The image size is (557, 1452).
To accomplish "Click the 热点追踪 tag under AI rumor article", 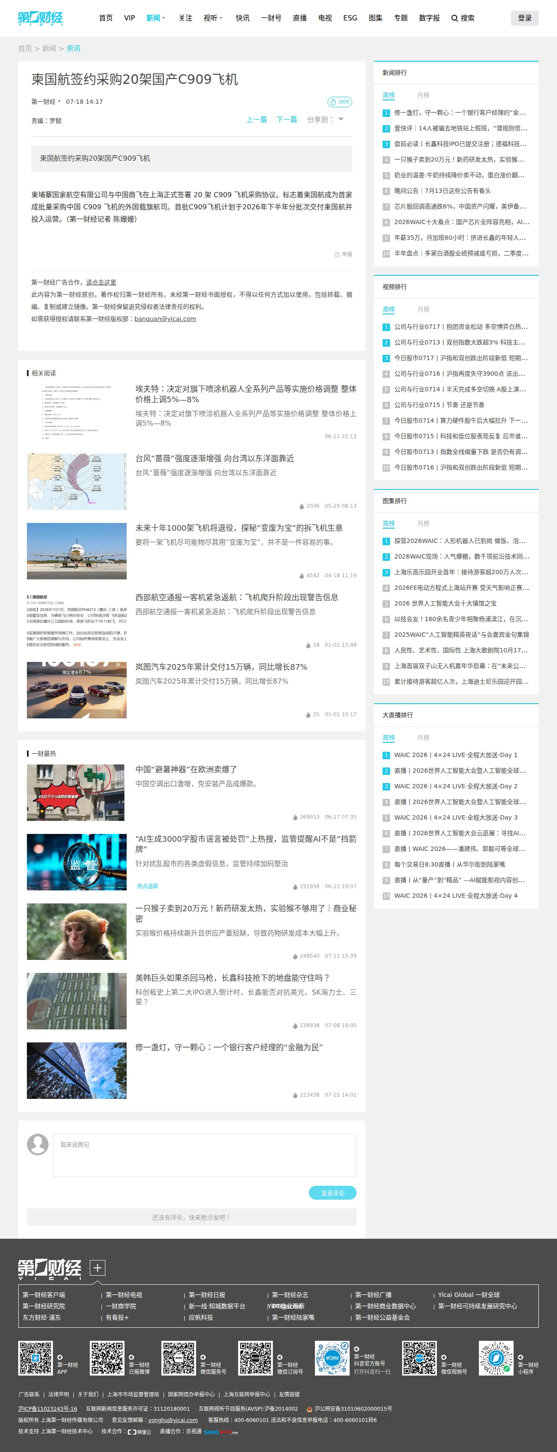I will coord(147,886).
